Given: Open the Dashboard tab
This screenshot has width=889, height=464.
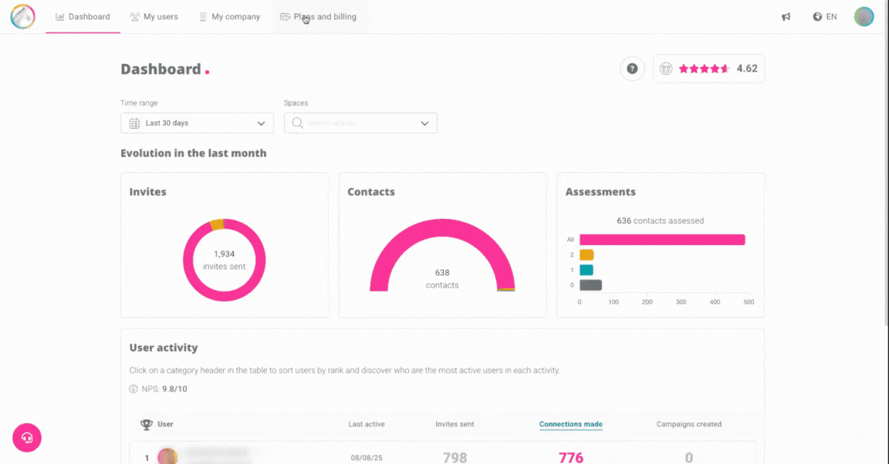Looking at the screenshot, I should 83,17.
